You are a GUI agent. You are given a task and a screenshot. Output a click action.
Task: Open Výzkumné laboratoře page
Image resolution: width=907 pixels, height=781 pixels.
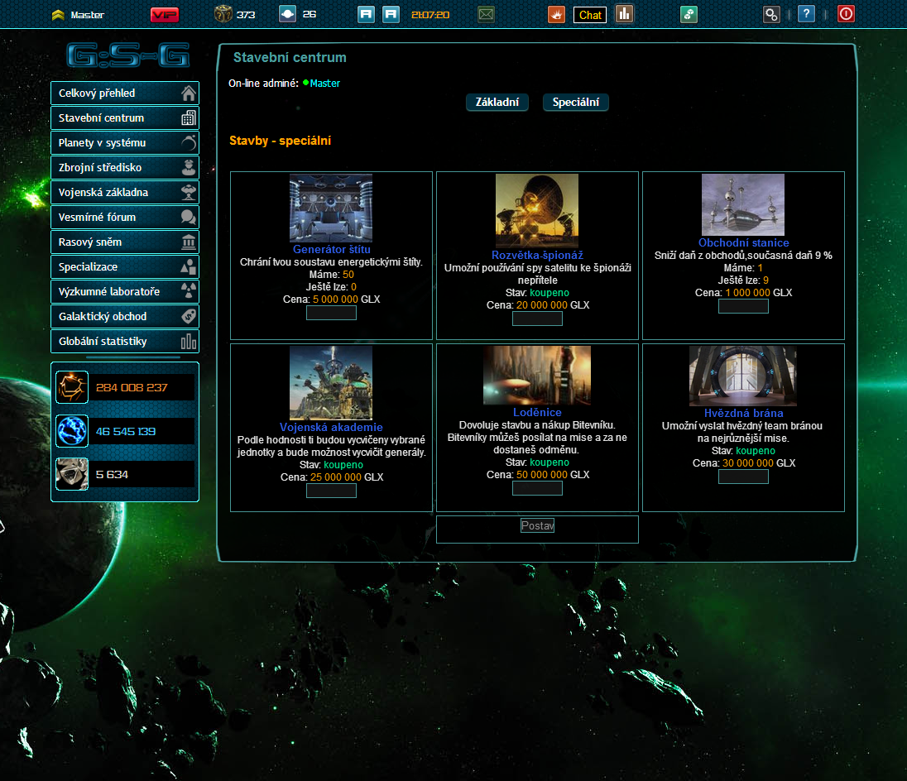(x=125, y=292)
